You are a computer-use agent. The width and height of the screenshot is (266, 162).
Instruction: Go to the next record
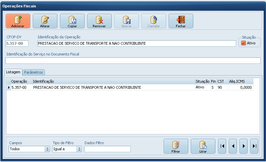[244, 146]
